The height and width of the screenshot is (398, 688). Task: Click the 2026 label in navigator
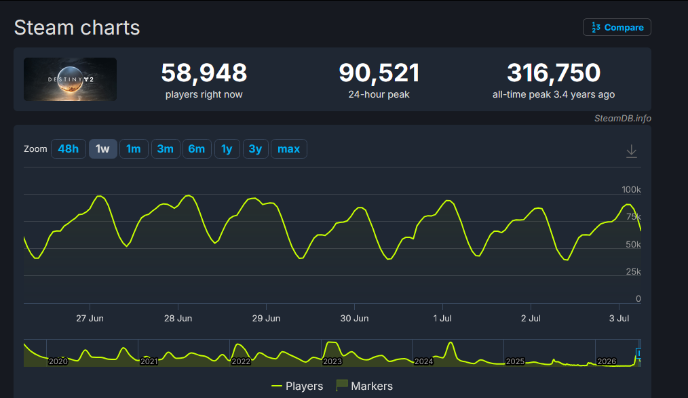point(607,361)
